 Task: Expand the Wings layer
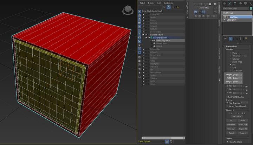click(143, 84)
